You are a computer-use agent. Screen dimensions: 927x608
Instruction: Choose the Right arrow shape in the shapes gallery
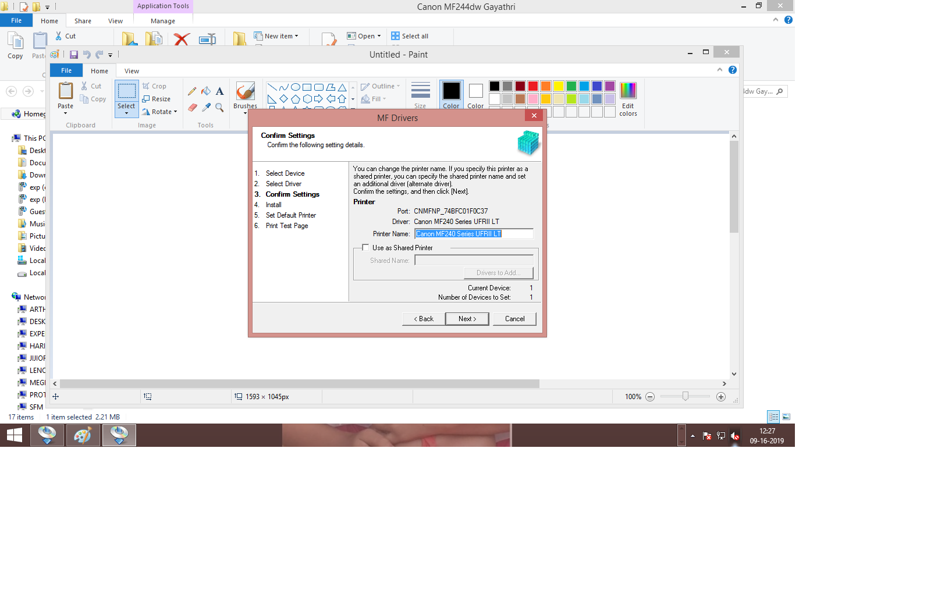click(x=318, y=99)
